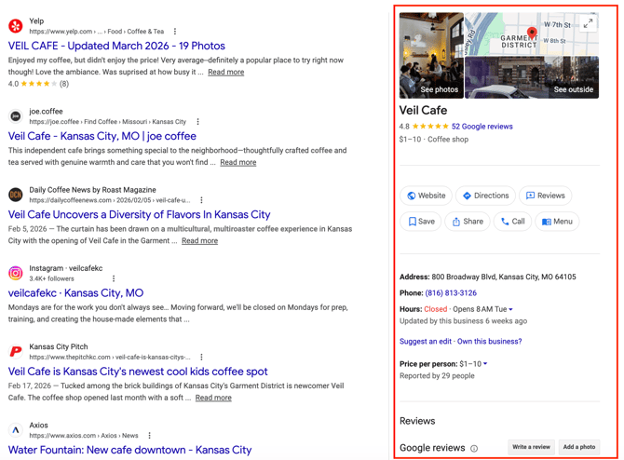Click the address 800 Broadway Blvd text

504,277
